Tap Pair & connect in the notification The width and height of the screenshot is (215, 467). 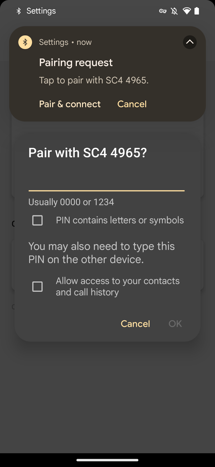click(70, 104)
